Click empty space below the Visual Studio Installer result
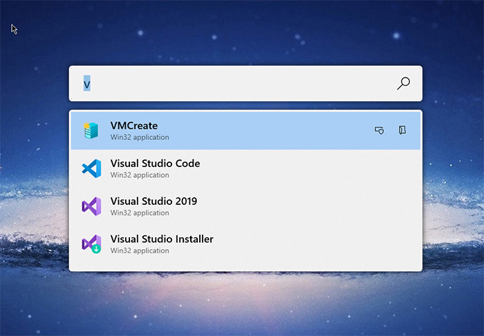Viewport: 484px width, 336px height. pos(245,267)
